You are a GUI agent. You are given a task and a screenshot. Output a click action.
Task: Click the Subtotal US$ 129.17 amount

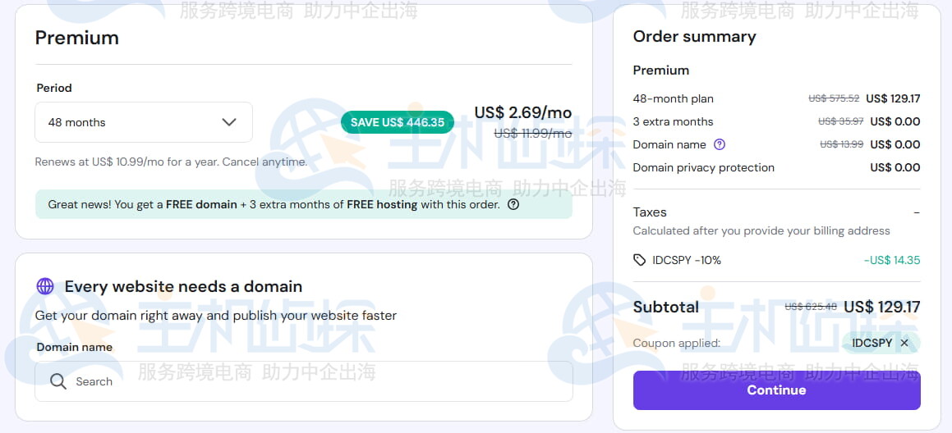click(x=881, y=307)
